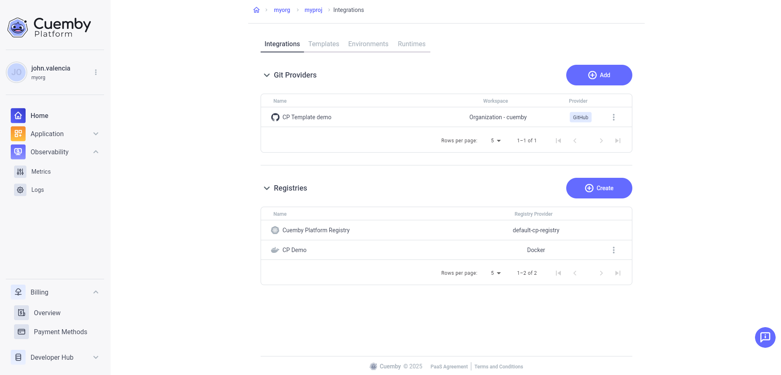Click the GitHub icon next to CP Template demo
This screenshot has height=375, width=781.
click(275, 117)
